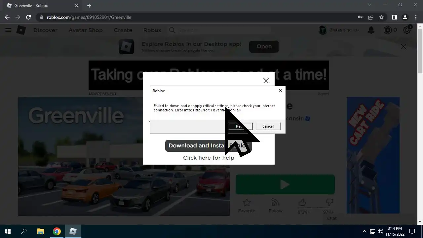Toggle the browser side panel icon
The height and width of the screenshot is (238, 423).
click(x=394, y=17)
